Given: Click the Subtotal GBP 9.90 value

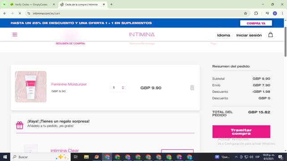Looking at the screenshot, I should click(261, 79).
